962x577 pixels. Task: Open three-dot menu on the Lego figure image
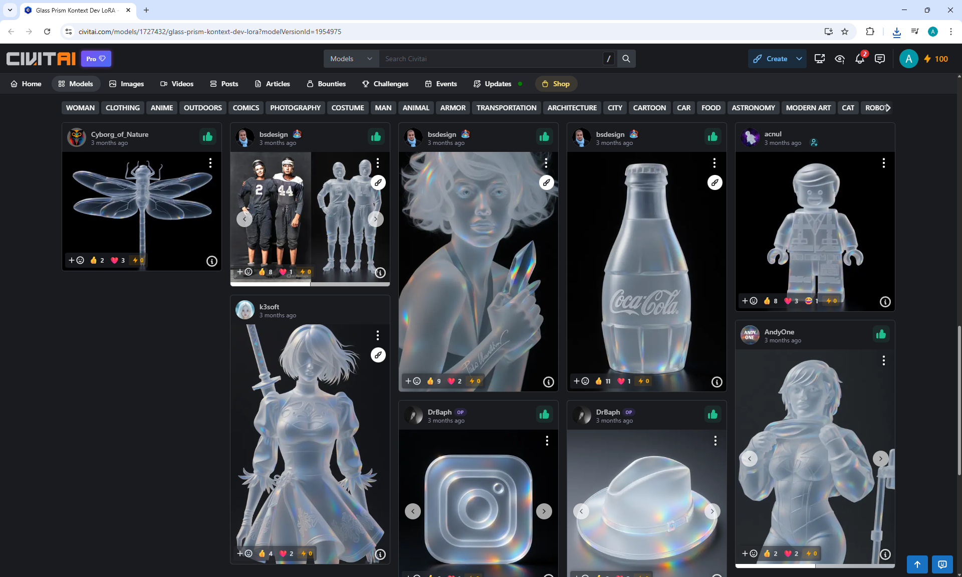883,163
